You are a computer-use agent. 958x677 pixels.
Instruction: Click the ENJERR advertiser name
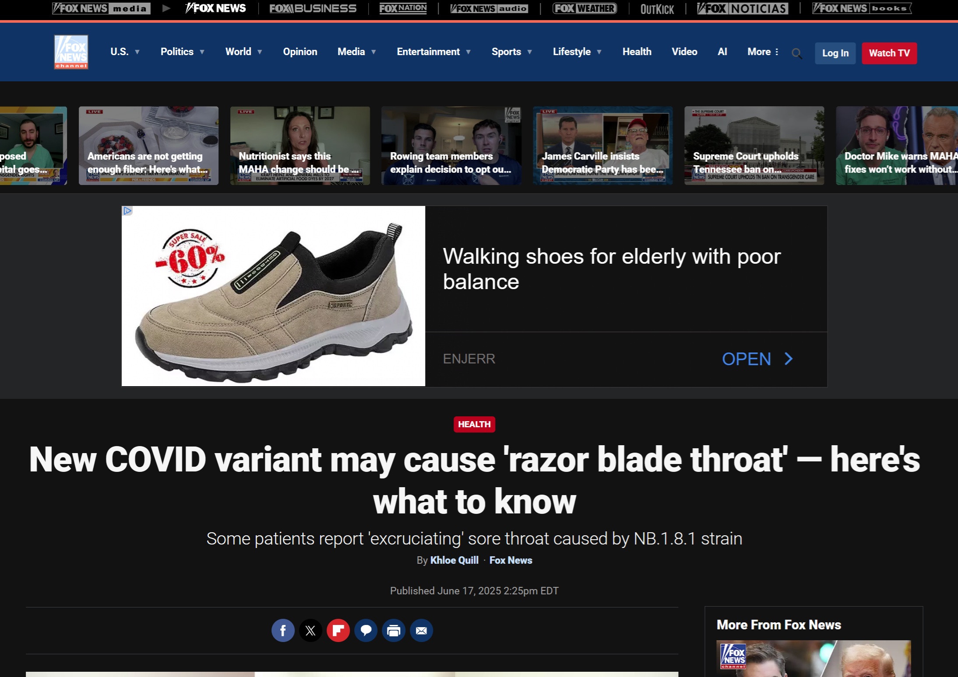point(469,359)
